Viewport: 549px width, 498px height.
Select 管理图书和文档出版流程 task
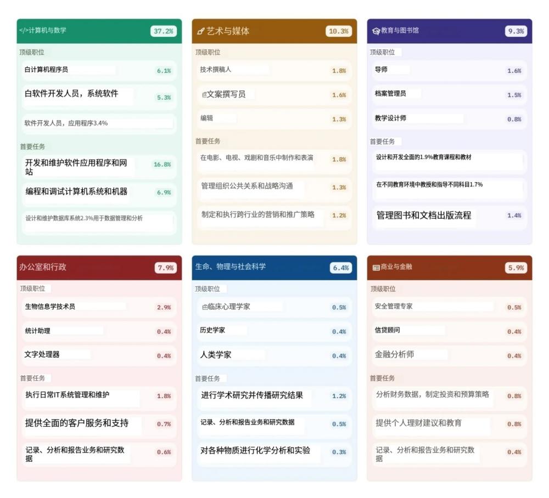point(449,218)
